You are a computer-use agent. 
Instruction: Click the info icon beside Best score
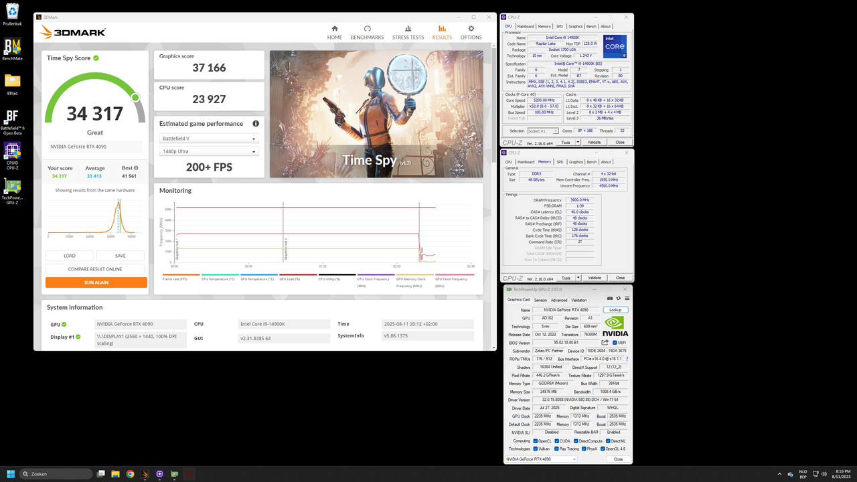click(136, 168)
